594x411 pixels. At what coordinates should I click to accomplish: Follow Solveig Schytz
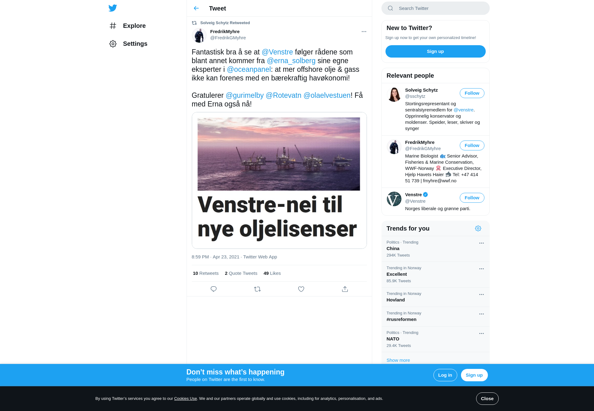click(x=472, y=93)
